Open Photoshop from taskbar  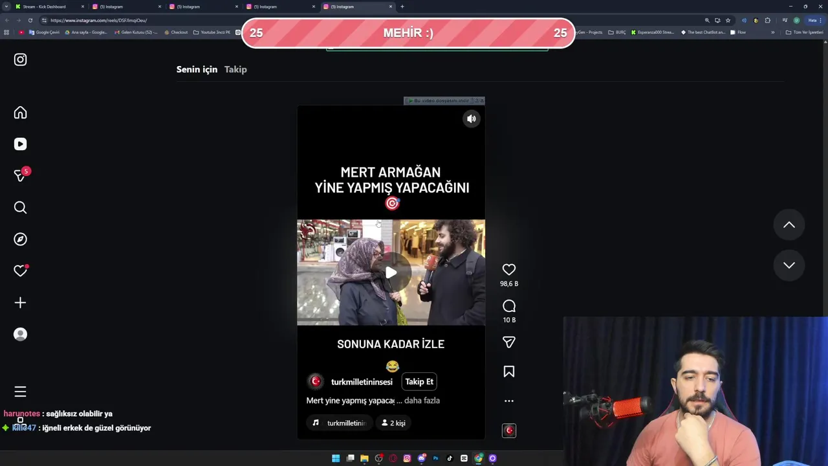pos(435,458)
